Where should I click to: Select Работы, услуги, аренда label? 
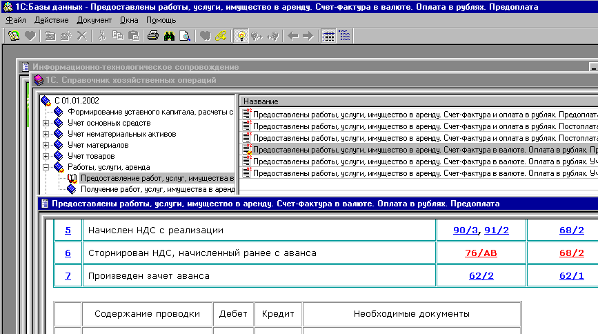pyautogui.click(x=109, y=167)
